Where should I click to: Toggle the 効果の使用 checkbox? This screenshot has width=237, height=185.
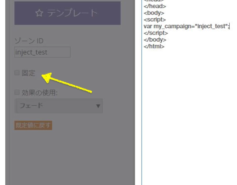17,92
